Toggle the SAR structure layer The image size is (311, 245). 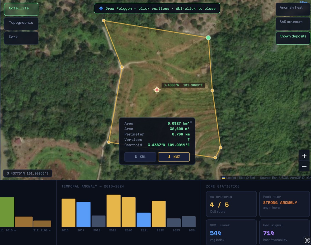pyautogui.click(x=293, y=24)
